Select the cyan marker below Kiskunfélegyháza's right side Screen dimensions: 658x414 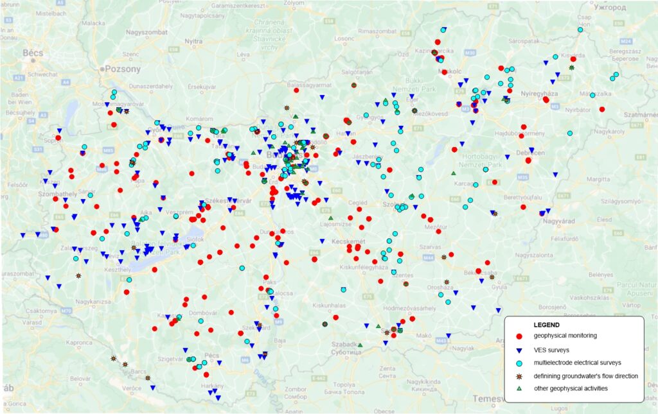pyautogui.click(x=394, y=272)
